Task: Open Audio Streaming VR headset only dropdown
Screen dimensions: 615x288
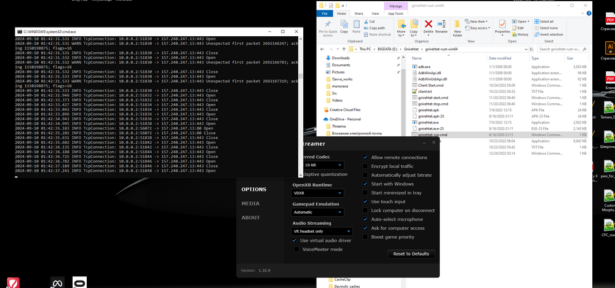Action: click(x=322, y=231)
